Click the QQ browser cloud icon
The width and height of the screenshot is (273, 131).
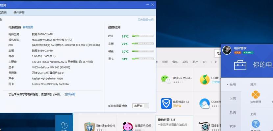[x=205, y=103]
